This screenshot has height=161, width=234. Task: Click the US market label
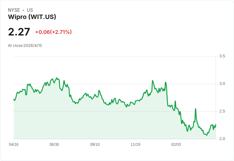(x=30, y=10)
